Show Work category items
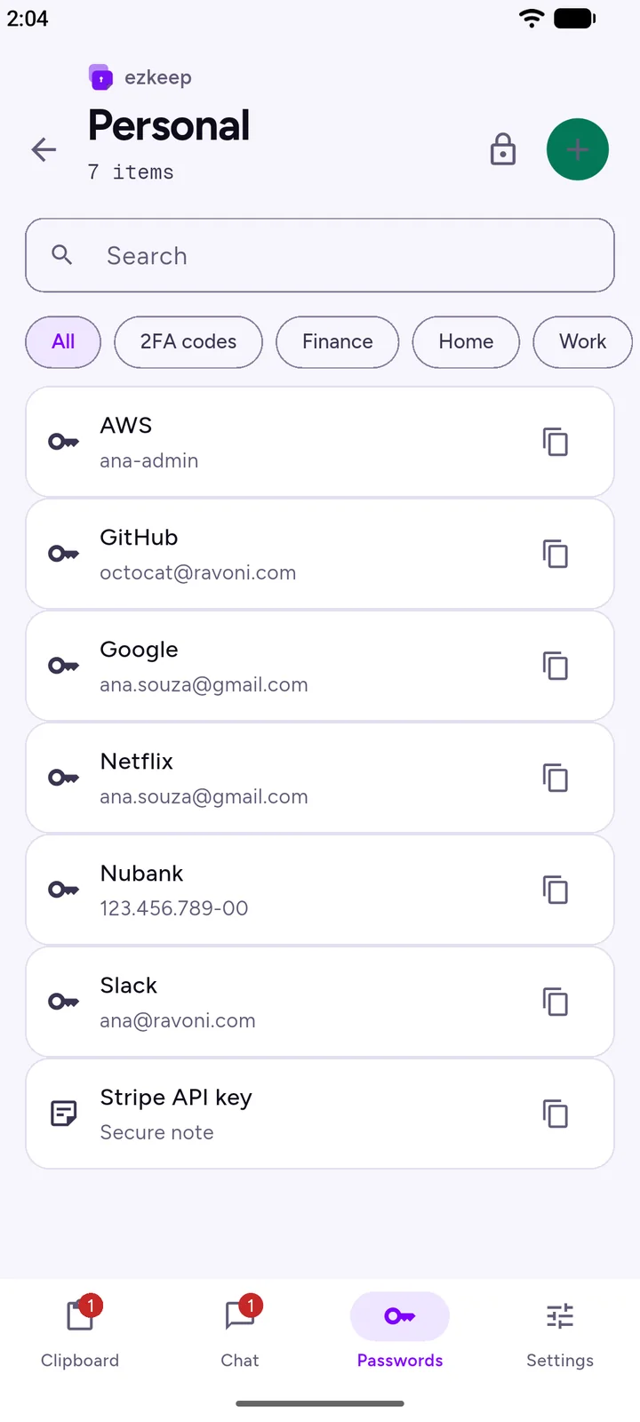Image resolution: width=640 pixels, height=1422 pixels. tap(583, 342)
